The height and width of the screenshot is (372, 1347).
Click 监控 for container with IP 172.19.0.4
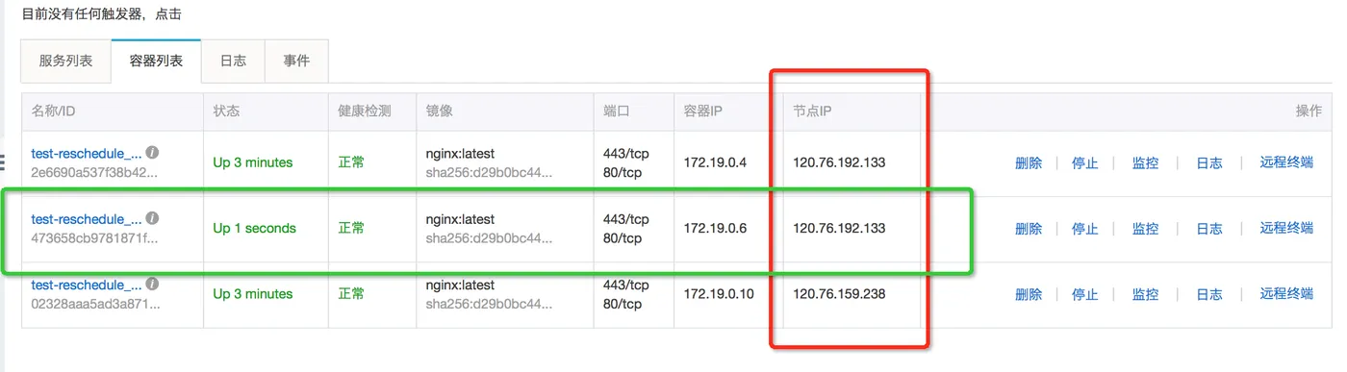pyautogui.click(x=1146, y=162)
